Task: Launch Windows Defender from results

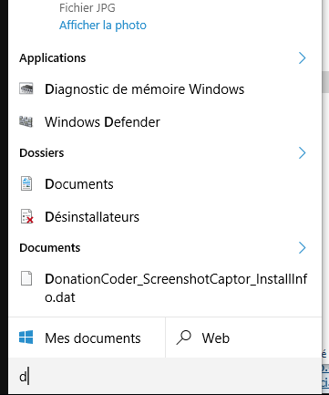Action: [165, 122]
